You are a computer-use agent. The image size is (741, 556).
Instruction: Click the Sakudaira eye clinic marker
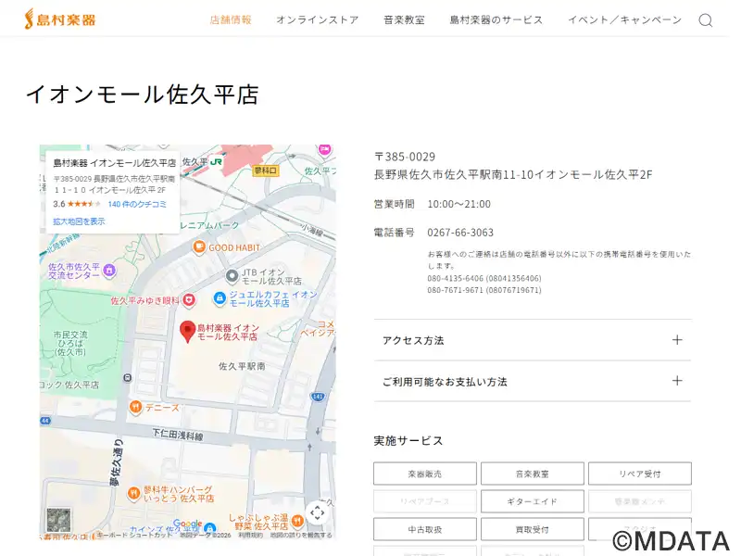coord(189,300)
